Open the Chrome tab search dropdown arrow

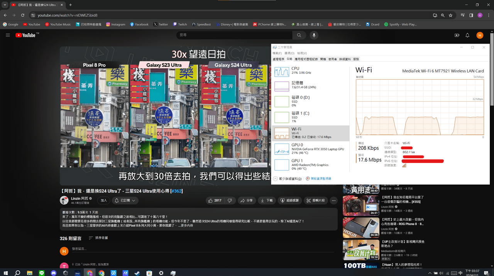[x=5, y=5]
